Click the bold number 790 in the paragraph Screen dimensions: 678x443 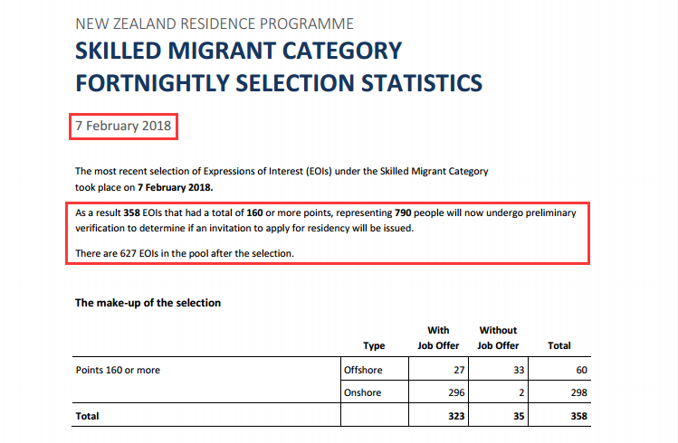click(407, 212)
